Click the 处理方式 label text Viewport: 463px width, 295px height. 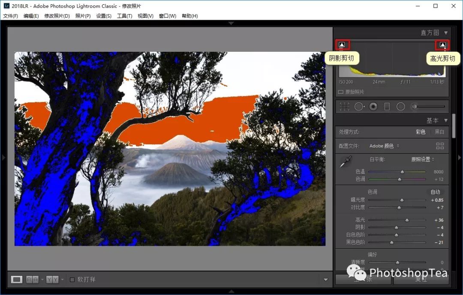click(349, 132)
